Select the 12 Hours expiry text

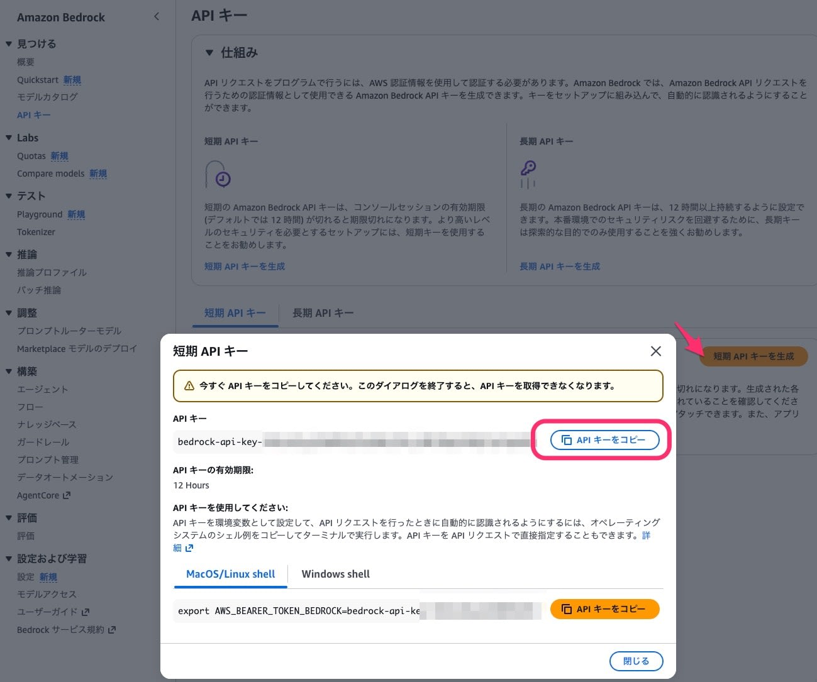(191, 485)
